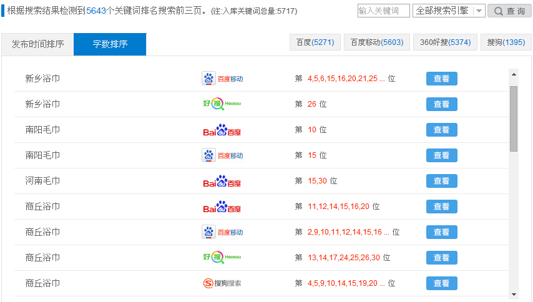Click the magnifier icon in 查询 button
This screenshot has height=302, width=533.
pos(498,11)
